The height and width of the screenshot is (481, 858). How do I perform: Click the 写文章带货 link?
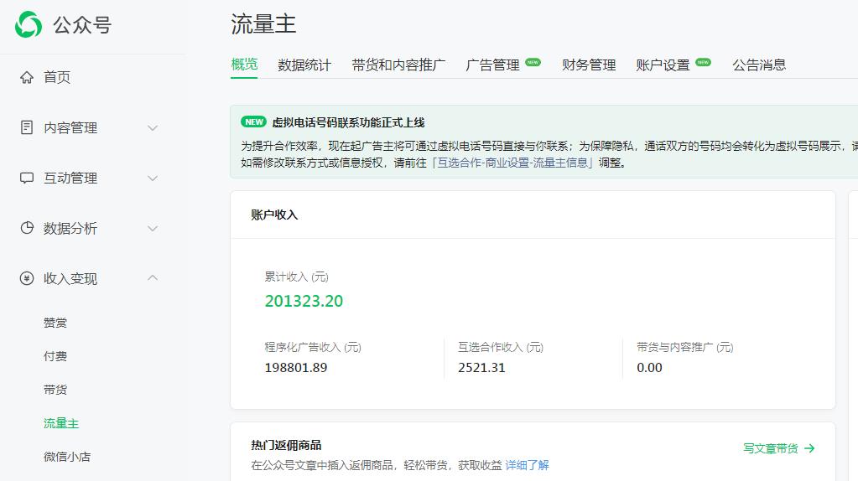tap(771, 448)
